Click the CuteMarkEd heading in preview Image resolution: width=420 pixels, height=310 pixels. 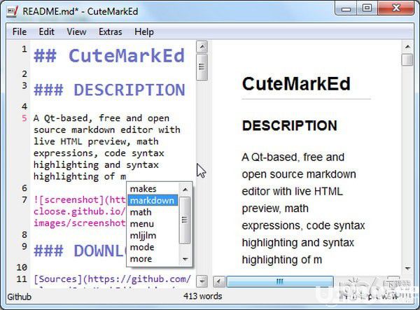(x=296, y=84)
